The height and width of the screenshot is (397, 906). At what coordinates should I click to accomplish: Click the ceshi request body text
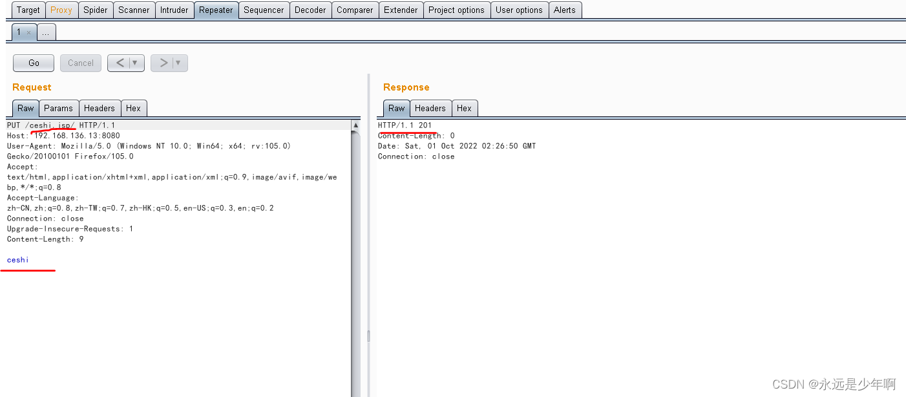pos(18,259)
